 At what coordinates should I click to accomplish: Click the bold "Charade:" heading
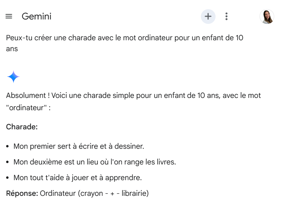click(22, 127)
